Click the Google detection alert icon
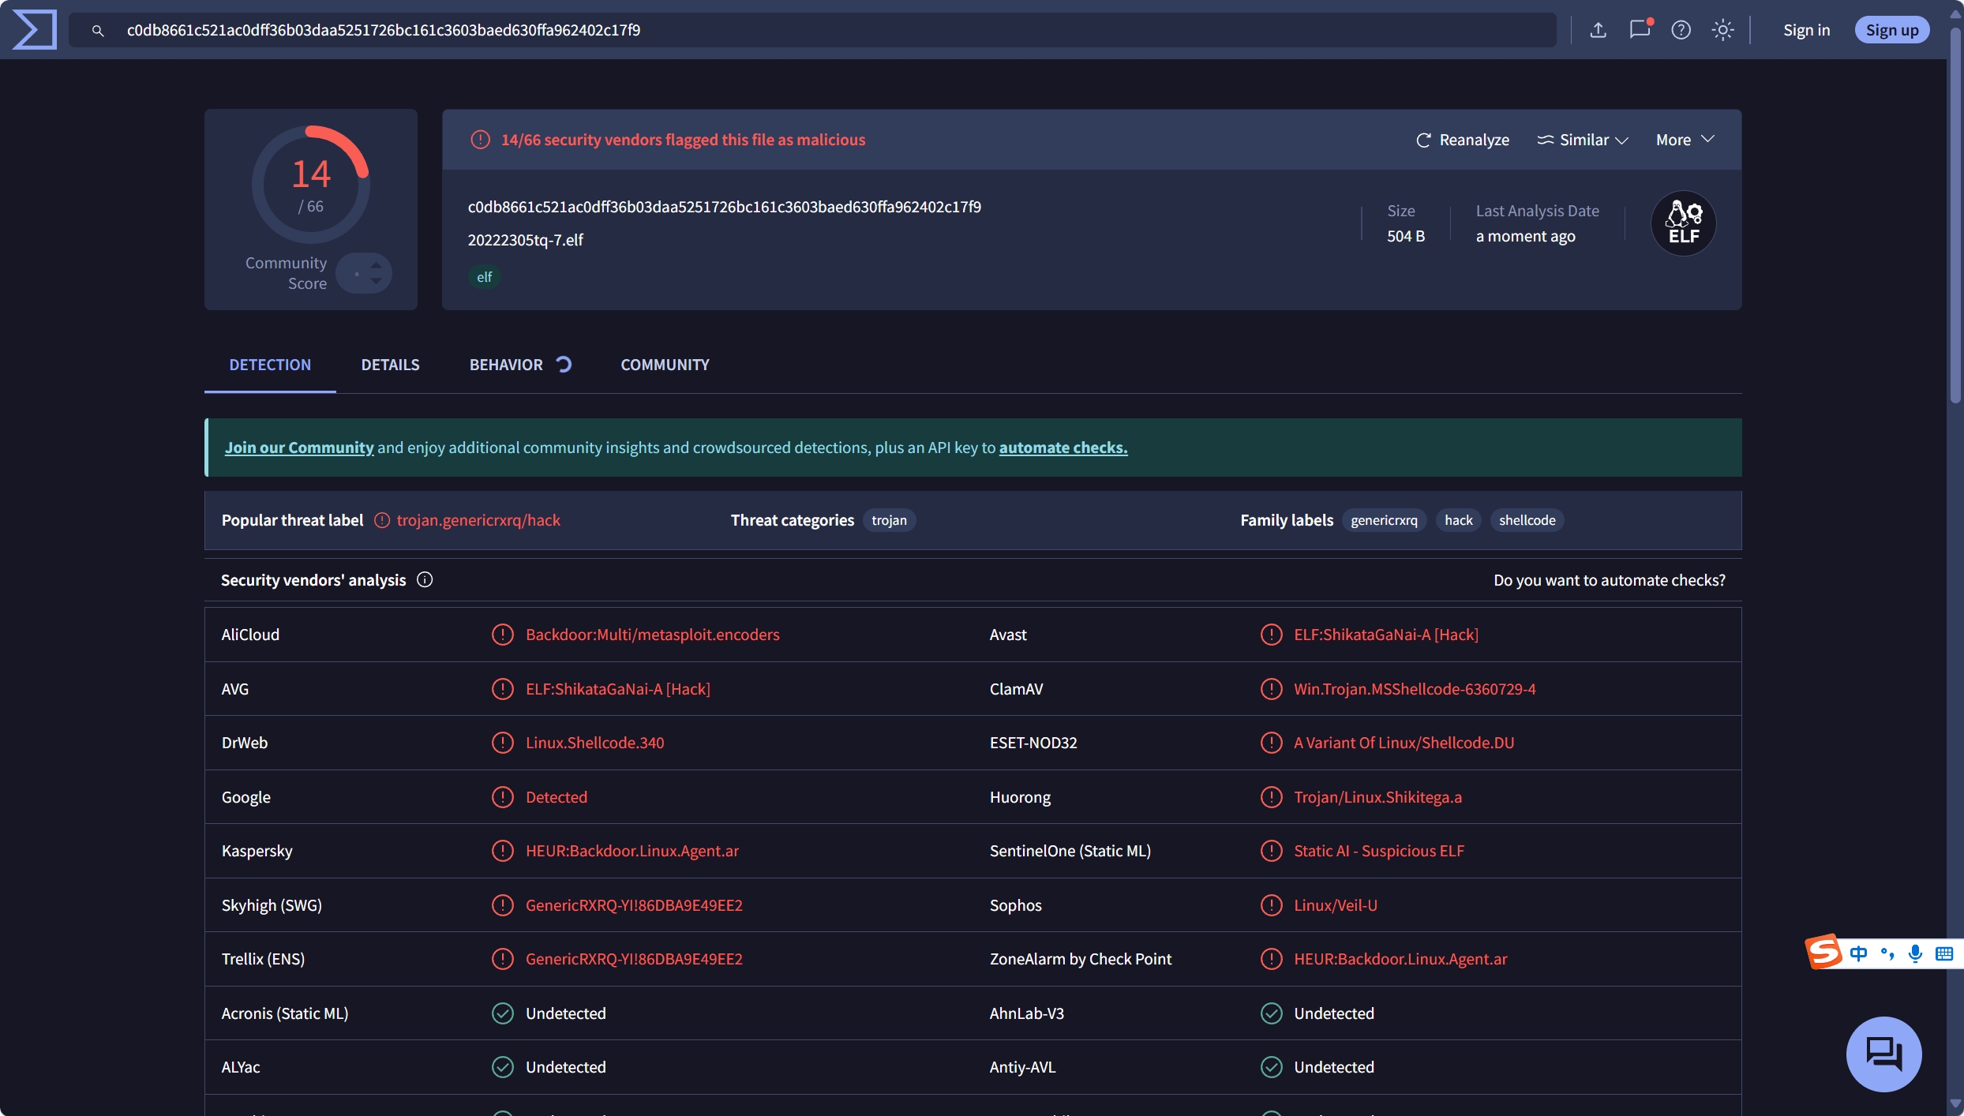Image resolution: width=1964 pixels, height=1116 pixels. tap(503, 797)
